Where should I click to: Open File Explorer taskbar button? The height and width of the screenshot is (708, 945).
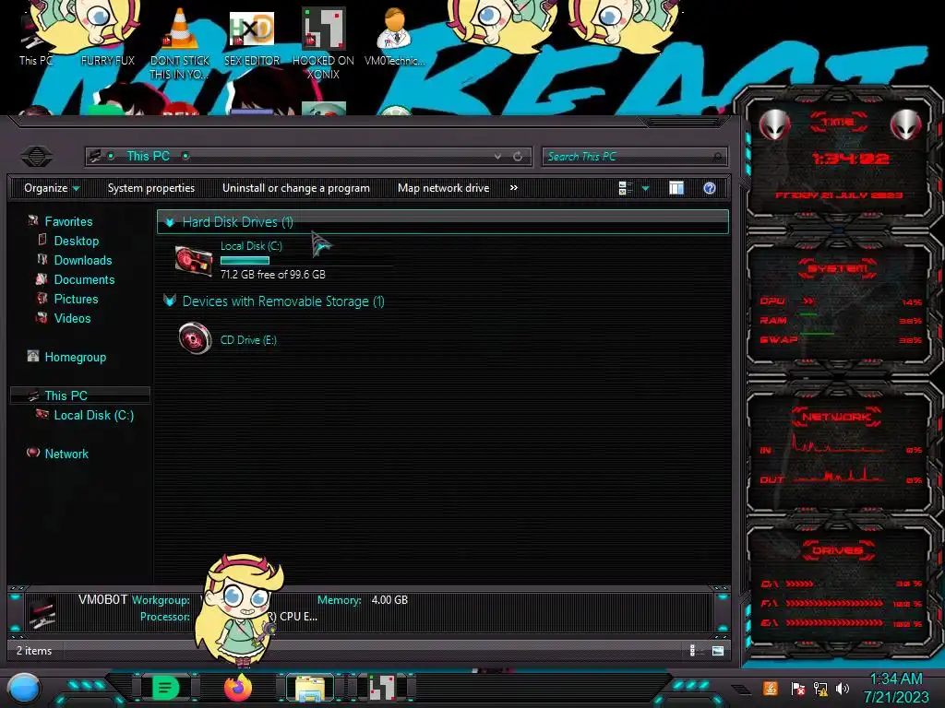[x=310, y=688]
